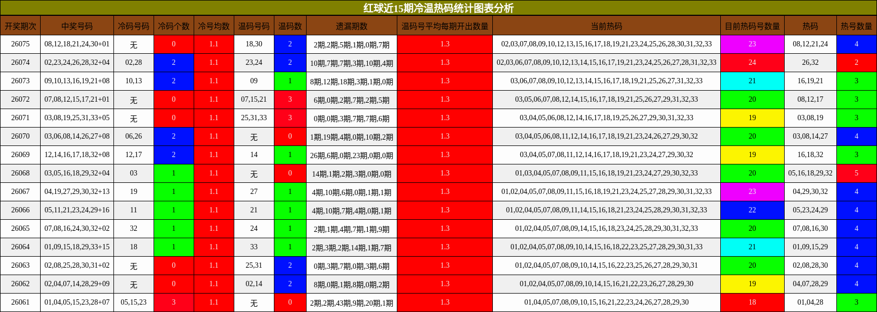Select period cell 26074
This screenshot has width=877, height=312.
click(21, 63)
